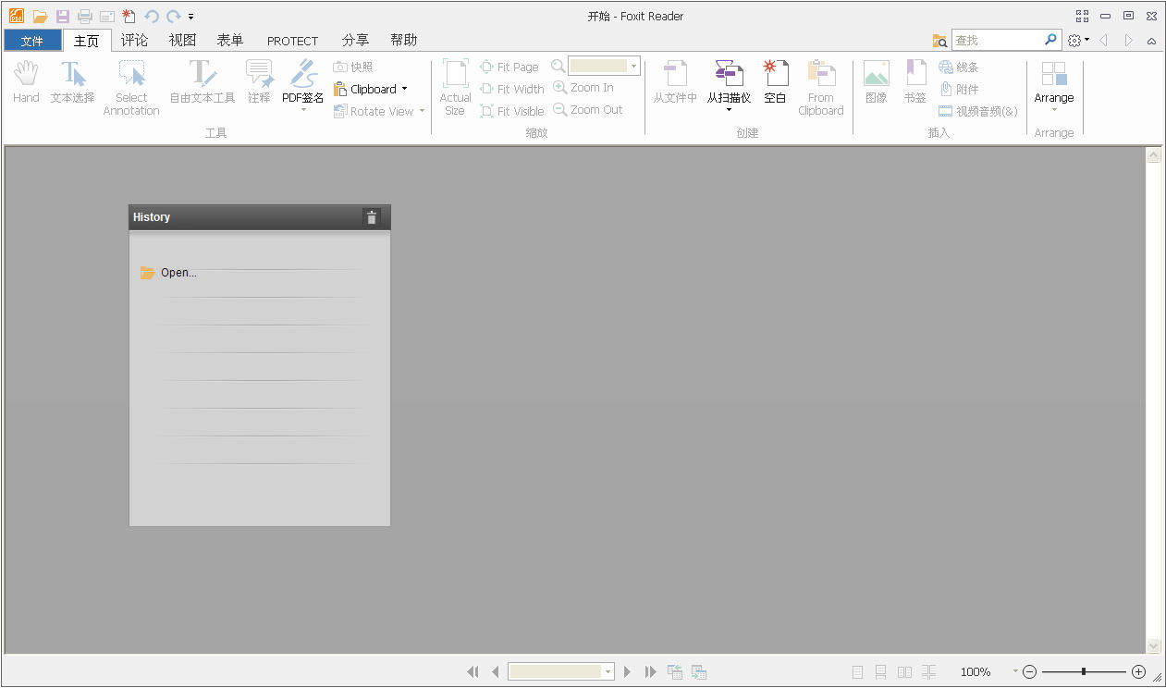Toggle Fit Visible mode
Viewport: 1166px width, 688px height.
512,110
